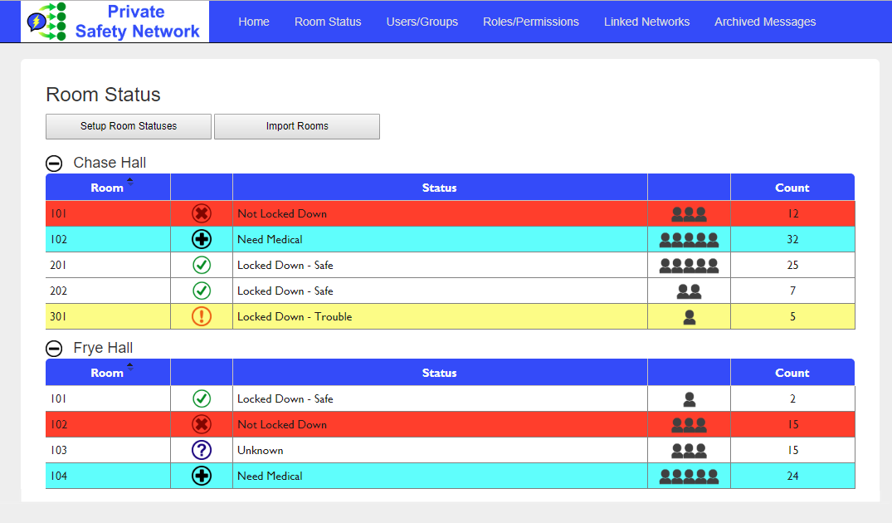Click green checkmark icon for Chase Hall 201
Viewport: 892px width, 523px height.
(x=202, y=265)
